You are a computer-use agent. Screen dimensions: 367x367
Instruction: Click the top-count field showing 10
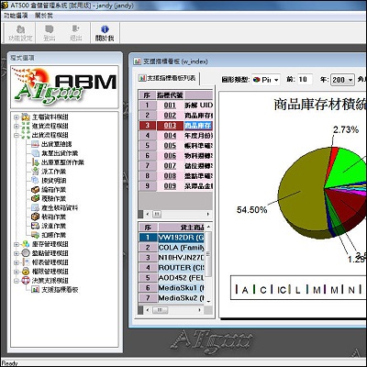pos(304,80)
